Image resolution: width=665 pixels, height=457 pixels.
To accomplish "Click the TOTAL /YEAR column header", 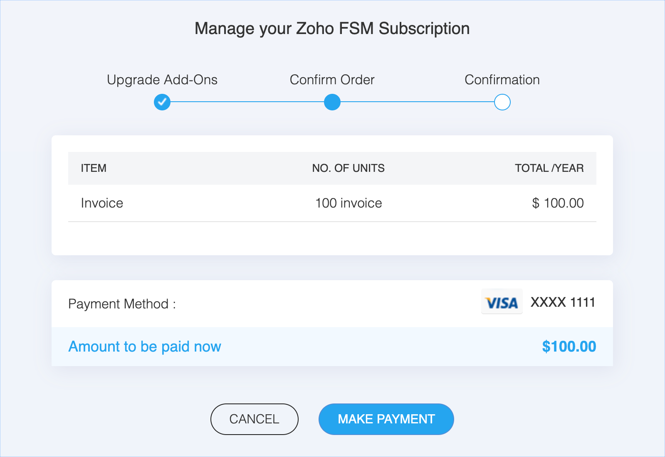I will [549, 168].
